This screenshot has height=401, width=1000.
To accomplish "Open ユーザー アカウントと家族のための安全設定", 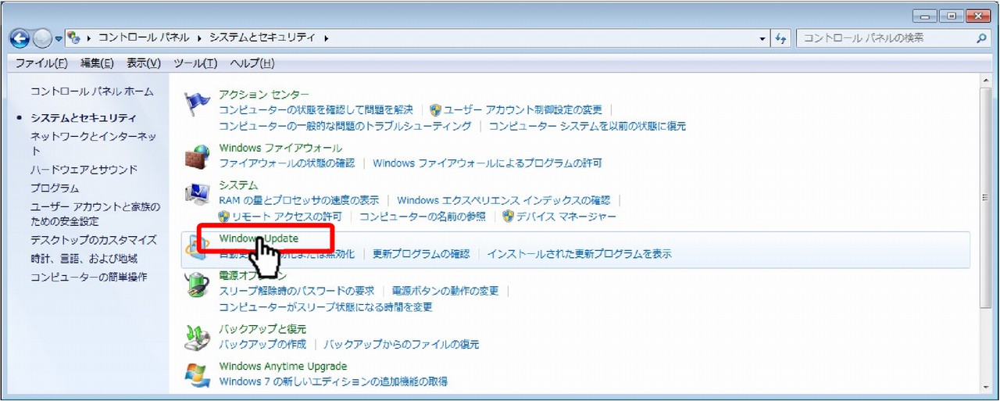I will [x=95, y=214].
